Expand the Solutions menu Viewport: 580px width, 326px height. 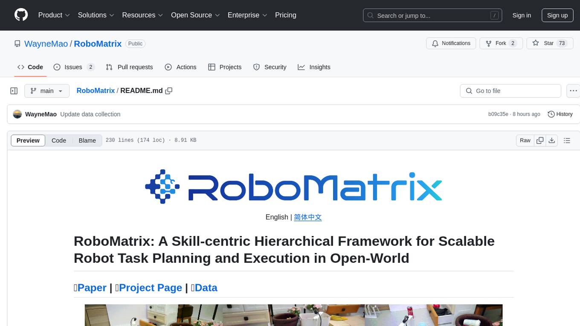pos(96,15)
